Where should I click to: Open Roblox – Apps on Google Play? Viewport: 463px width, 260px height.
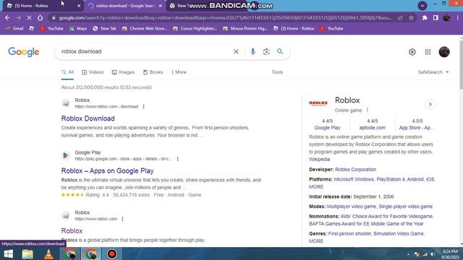[x=108, y=170]
